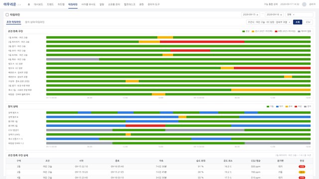Select yellow segment in 2동 파프리카 row
319x179 pixels.
pyautogui.click(x=150, y=42)
